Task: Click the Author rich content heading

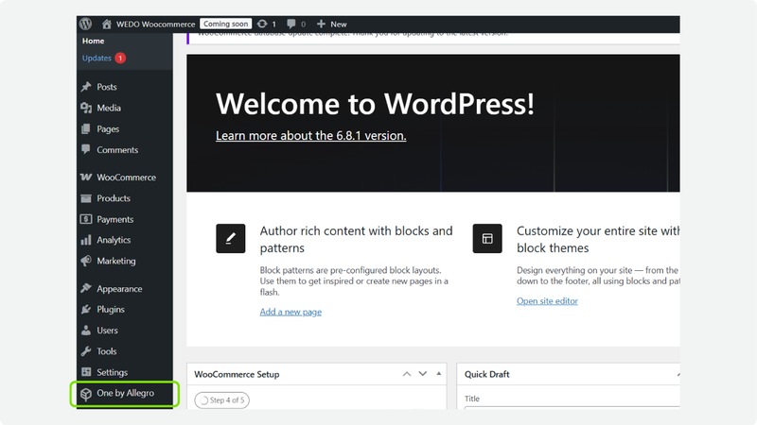Action: (357, 240)
